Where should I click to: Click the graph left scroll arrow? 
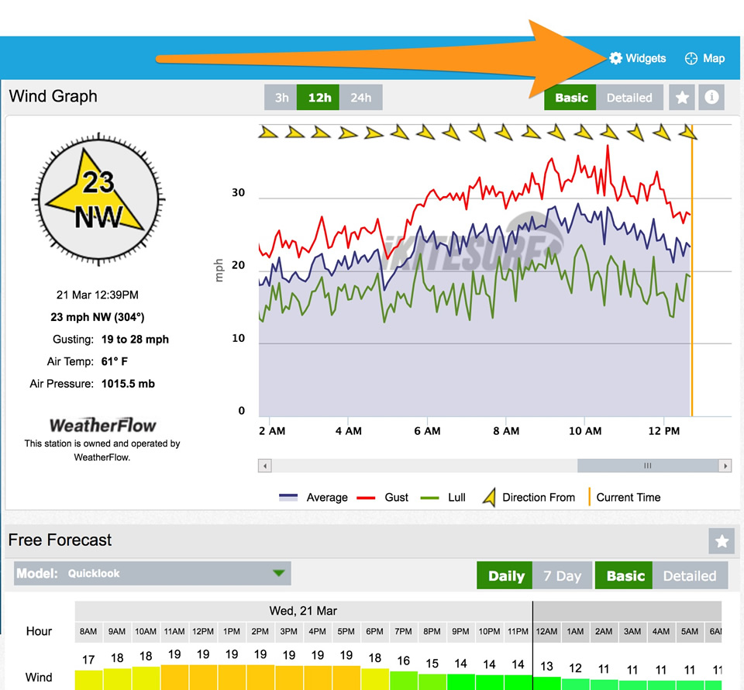coord(263,465)
